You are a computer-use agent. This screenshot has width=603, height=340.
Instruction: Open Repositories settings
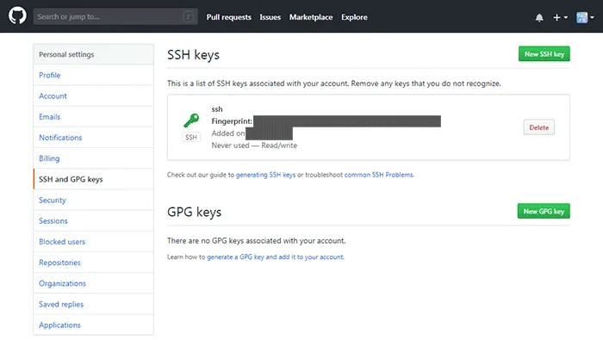pos(93,262)
